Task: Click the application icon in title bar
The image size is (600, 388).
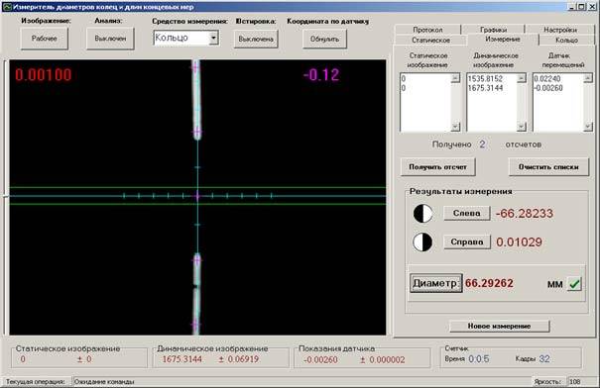Action: point(6,7)
